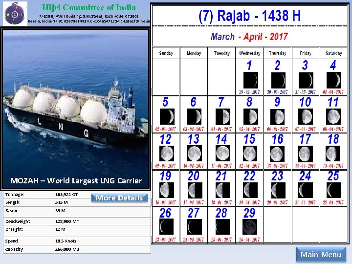Select the crescent moon icon for day 4
The image size is (352, 264).
point(333,80)
